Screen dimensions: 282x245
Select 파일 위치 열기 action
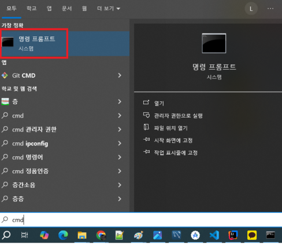[x=170, y=128]
